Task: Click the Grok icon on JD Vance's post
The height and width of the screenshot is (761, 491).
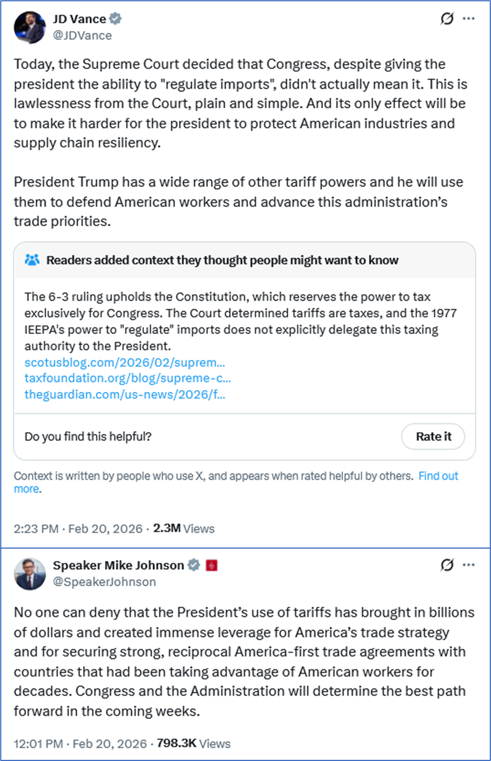Action: 447,19
